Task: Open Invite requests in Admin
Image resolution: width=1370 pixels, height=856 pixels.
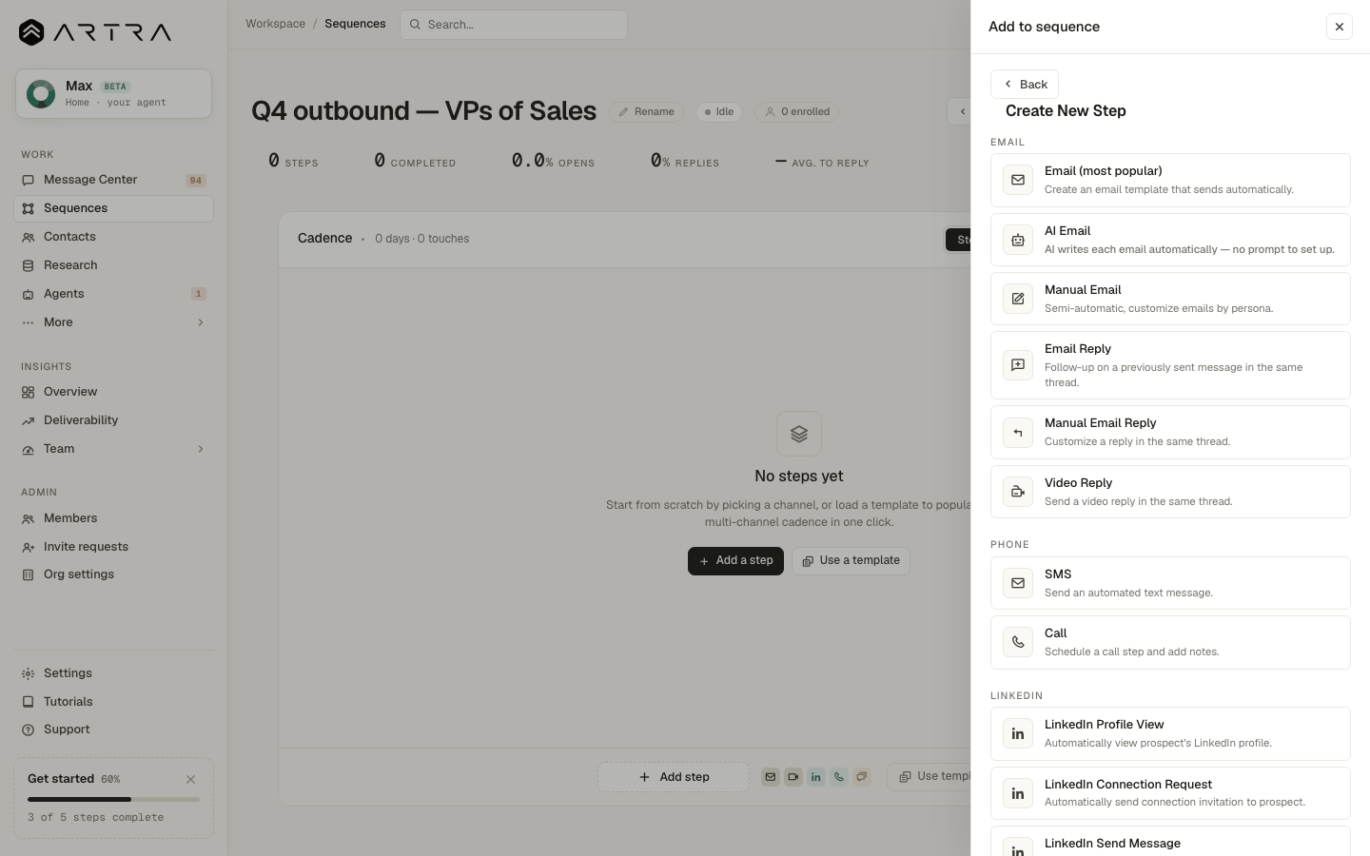Action: (114, 547)
